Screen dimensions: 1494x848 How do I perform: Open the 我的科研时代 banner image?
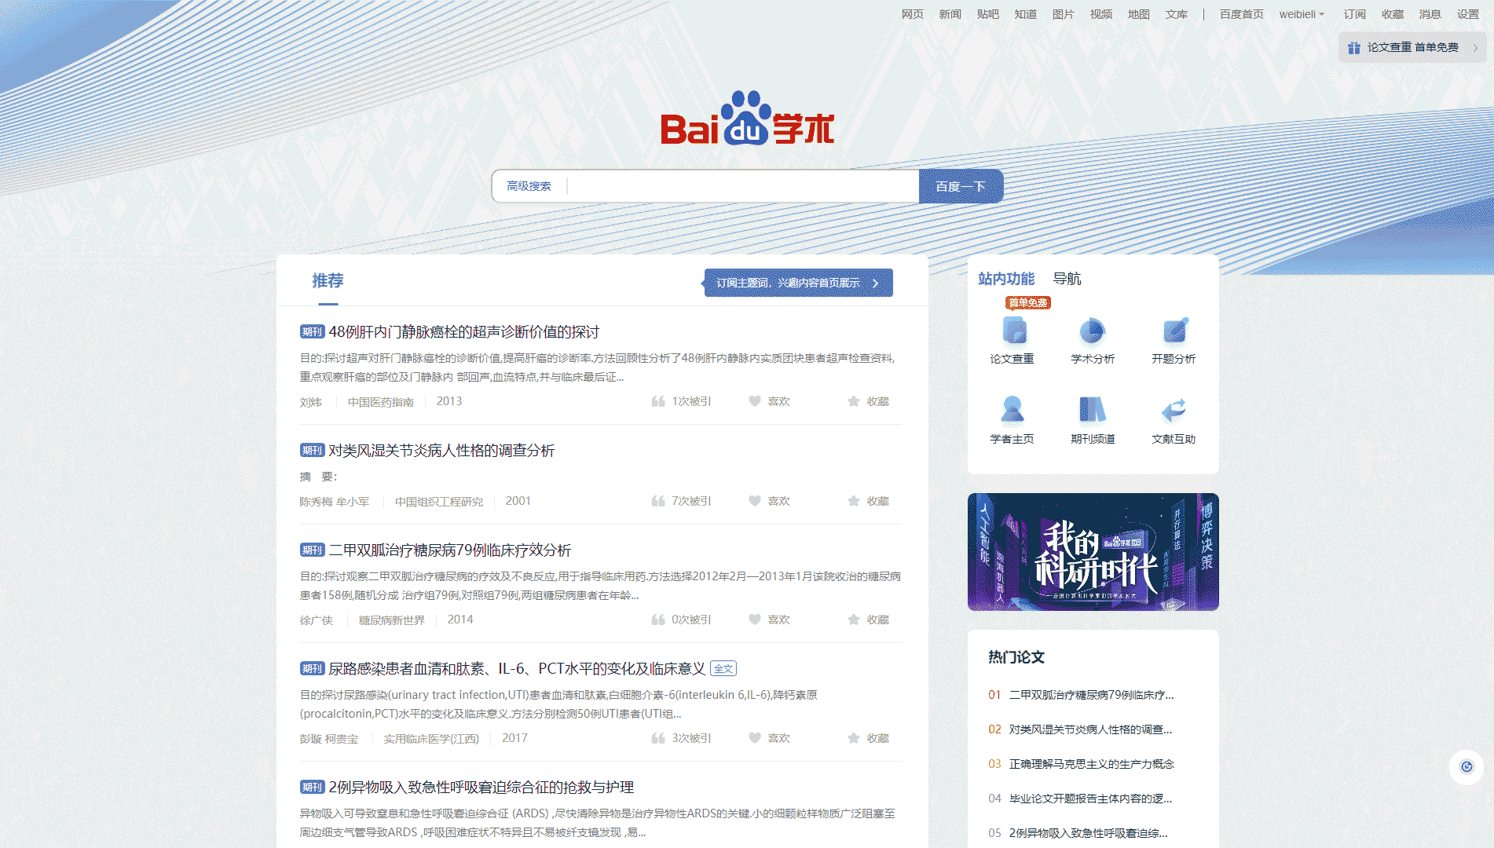tap(1093, 552)
